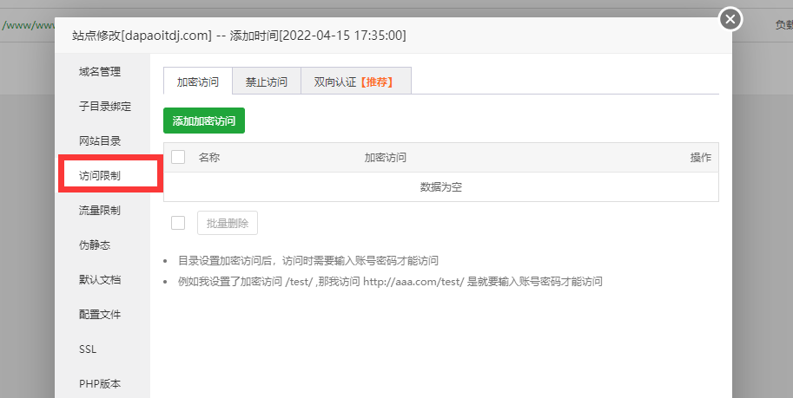Switch to 禁止访问 tab
The height and width of the screenshot is (398, 793).
coord(267,81)
